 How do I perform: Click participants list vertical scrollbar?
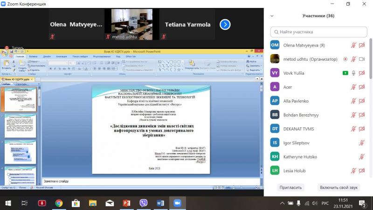[x=371, y=59]
